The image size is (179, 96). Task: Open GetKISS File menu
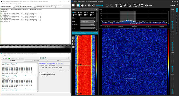[2, 56]
